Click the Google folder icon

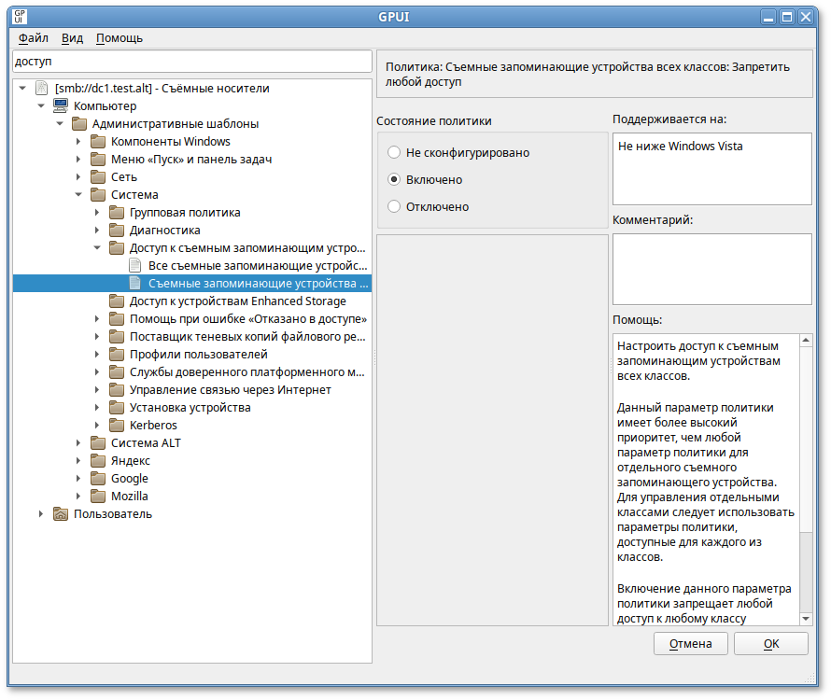pos(98,479)
